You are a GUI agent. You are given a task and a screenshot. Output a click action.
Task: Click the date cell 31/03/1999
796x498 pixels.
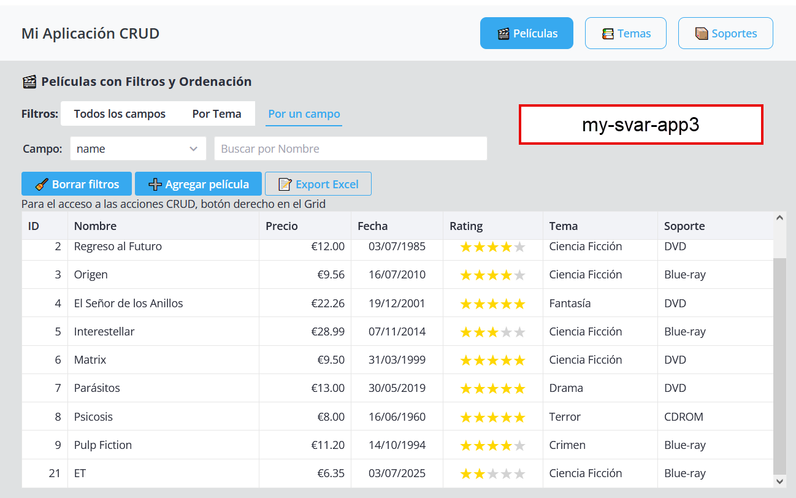[x=397, y=360]
